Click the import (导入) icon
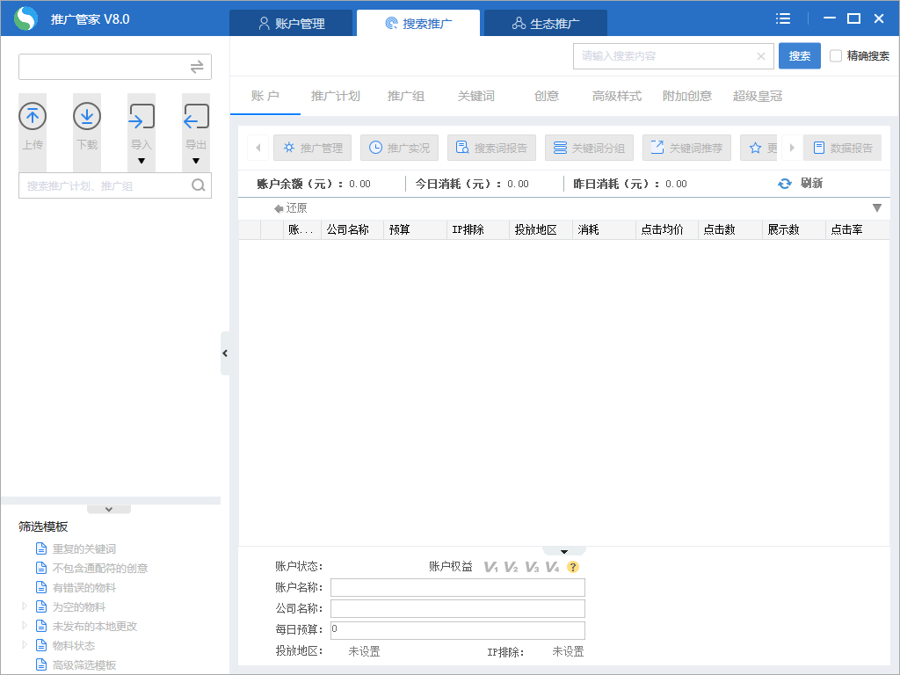Screen dimensions: 900x675 [x=142, y=117]
